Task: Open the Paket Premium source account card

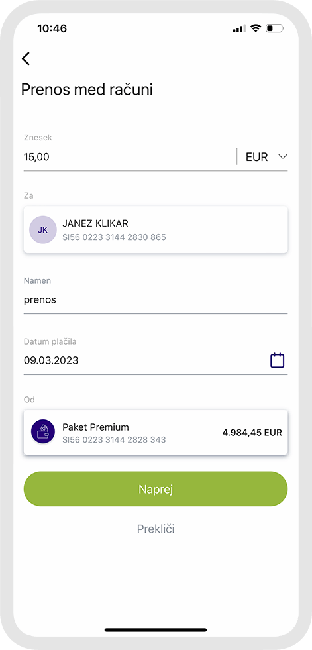Action: (156, 432)
